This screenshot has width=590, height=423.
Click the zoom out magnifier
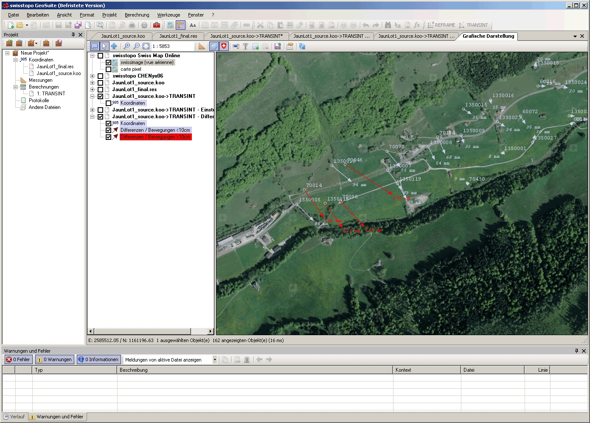coord(136,46)
